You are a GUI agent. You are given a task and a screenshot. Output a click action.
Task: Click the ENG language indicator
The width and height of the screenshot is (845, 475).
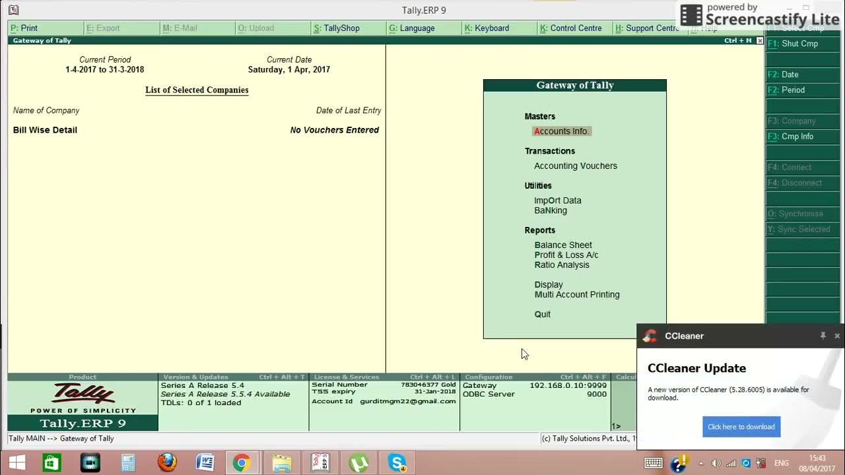tap(782, 463)
